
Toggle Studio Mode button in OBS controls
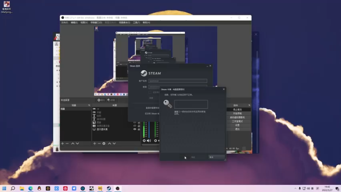click(237, 121)
